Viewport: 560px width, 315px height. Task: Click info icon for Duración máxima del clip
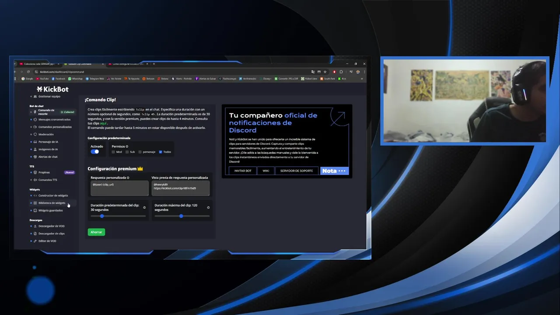[x=208, y=207]
